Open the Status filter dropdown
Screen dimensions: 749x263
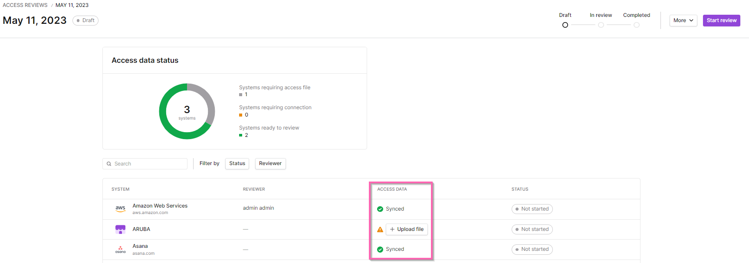tap(237, 164)
